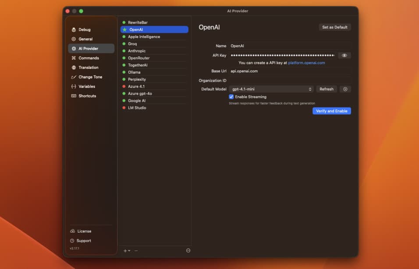This screenshot has width=419, height=269.
Task: Select the General tab in sidebar
Action: click(x=85, y=39)
